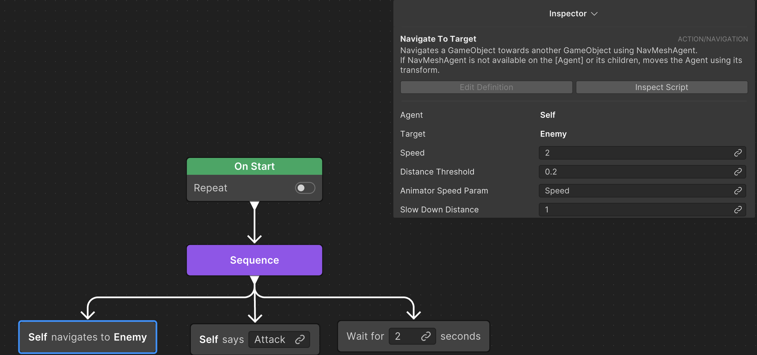
Task: Select Self navigates to Enemy node
Action: 88,337
